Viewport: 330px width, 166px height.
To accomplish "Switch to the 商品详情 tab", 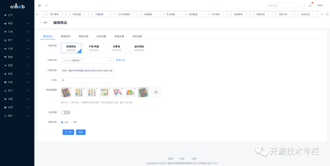I will pos(83,36).
